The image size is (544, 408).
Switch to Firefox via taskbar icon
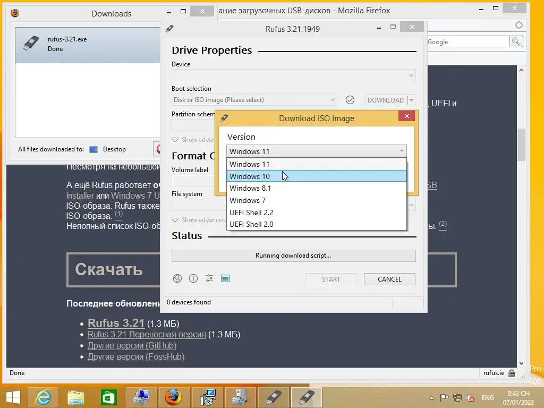(173, 397)
